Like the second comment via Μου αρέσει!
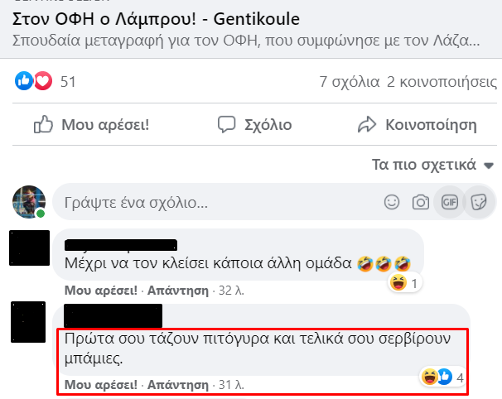502x399 pixels. pos(101,385)
